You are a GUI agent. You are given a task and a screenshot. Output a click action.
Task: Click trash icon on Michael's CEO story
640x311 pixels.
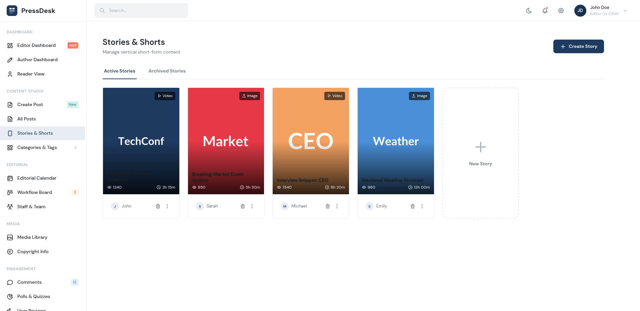pyautogui.click(x=328, y=206)
